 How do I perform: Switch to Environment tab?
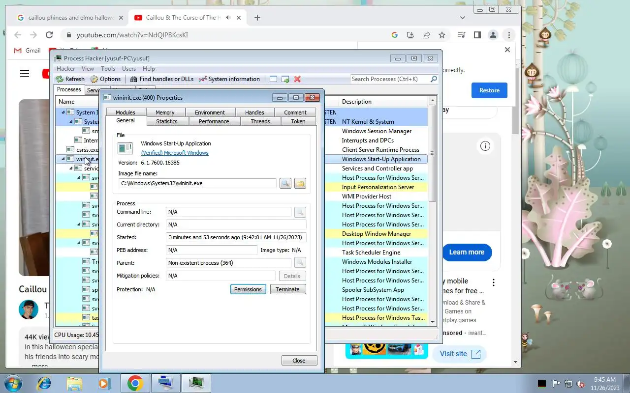pyautogui.click(x=210, y=112)
